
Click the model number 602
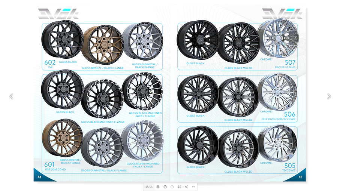(x=50, y=62)
